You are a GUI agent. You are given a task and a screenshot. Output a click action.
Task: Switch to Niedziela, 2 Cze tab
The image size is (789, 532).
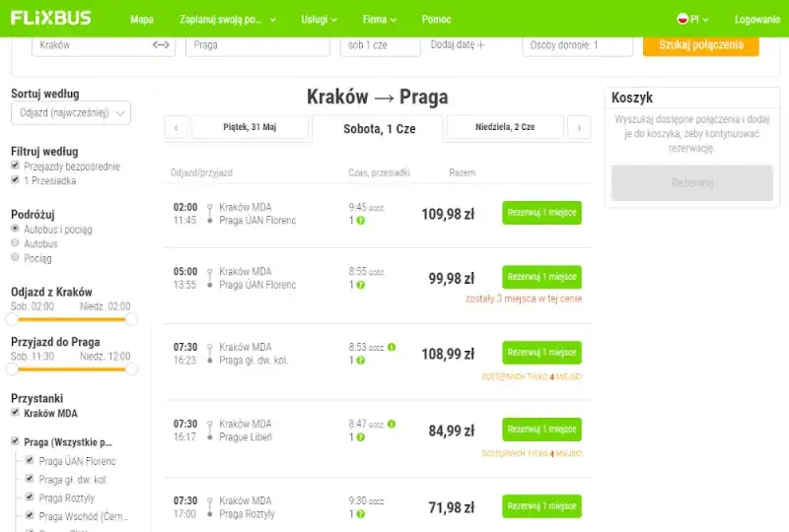point(505,127)
